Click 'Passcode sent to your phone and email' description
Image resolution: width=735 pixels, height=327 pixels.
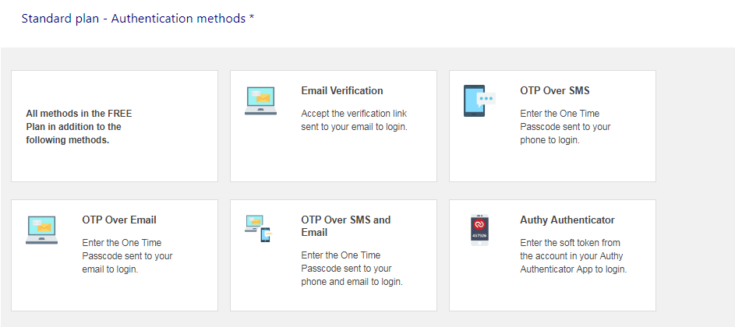(x=352, y=269)
